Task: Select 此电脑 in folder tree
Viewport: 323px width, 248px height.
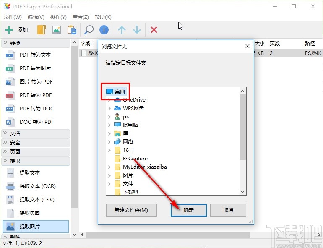Action: coord(130,125)
